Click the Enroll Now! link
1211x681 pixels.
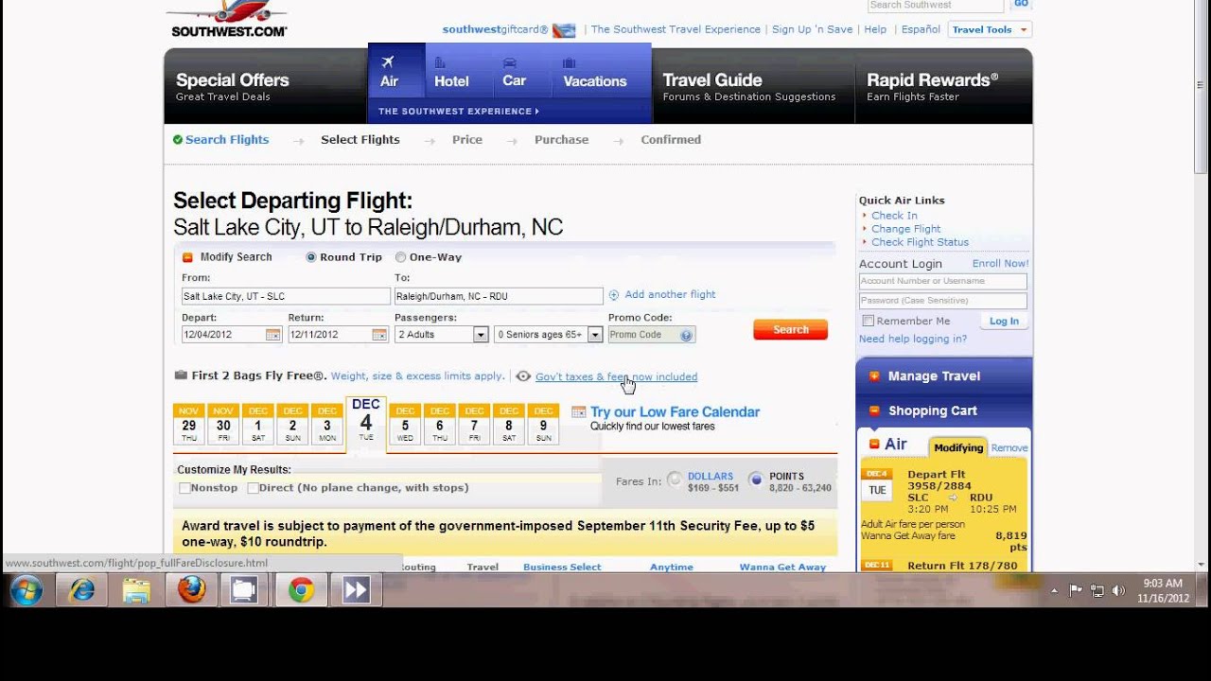[1000, 264]
